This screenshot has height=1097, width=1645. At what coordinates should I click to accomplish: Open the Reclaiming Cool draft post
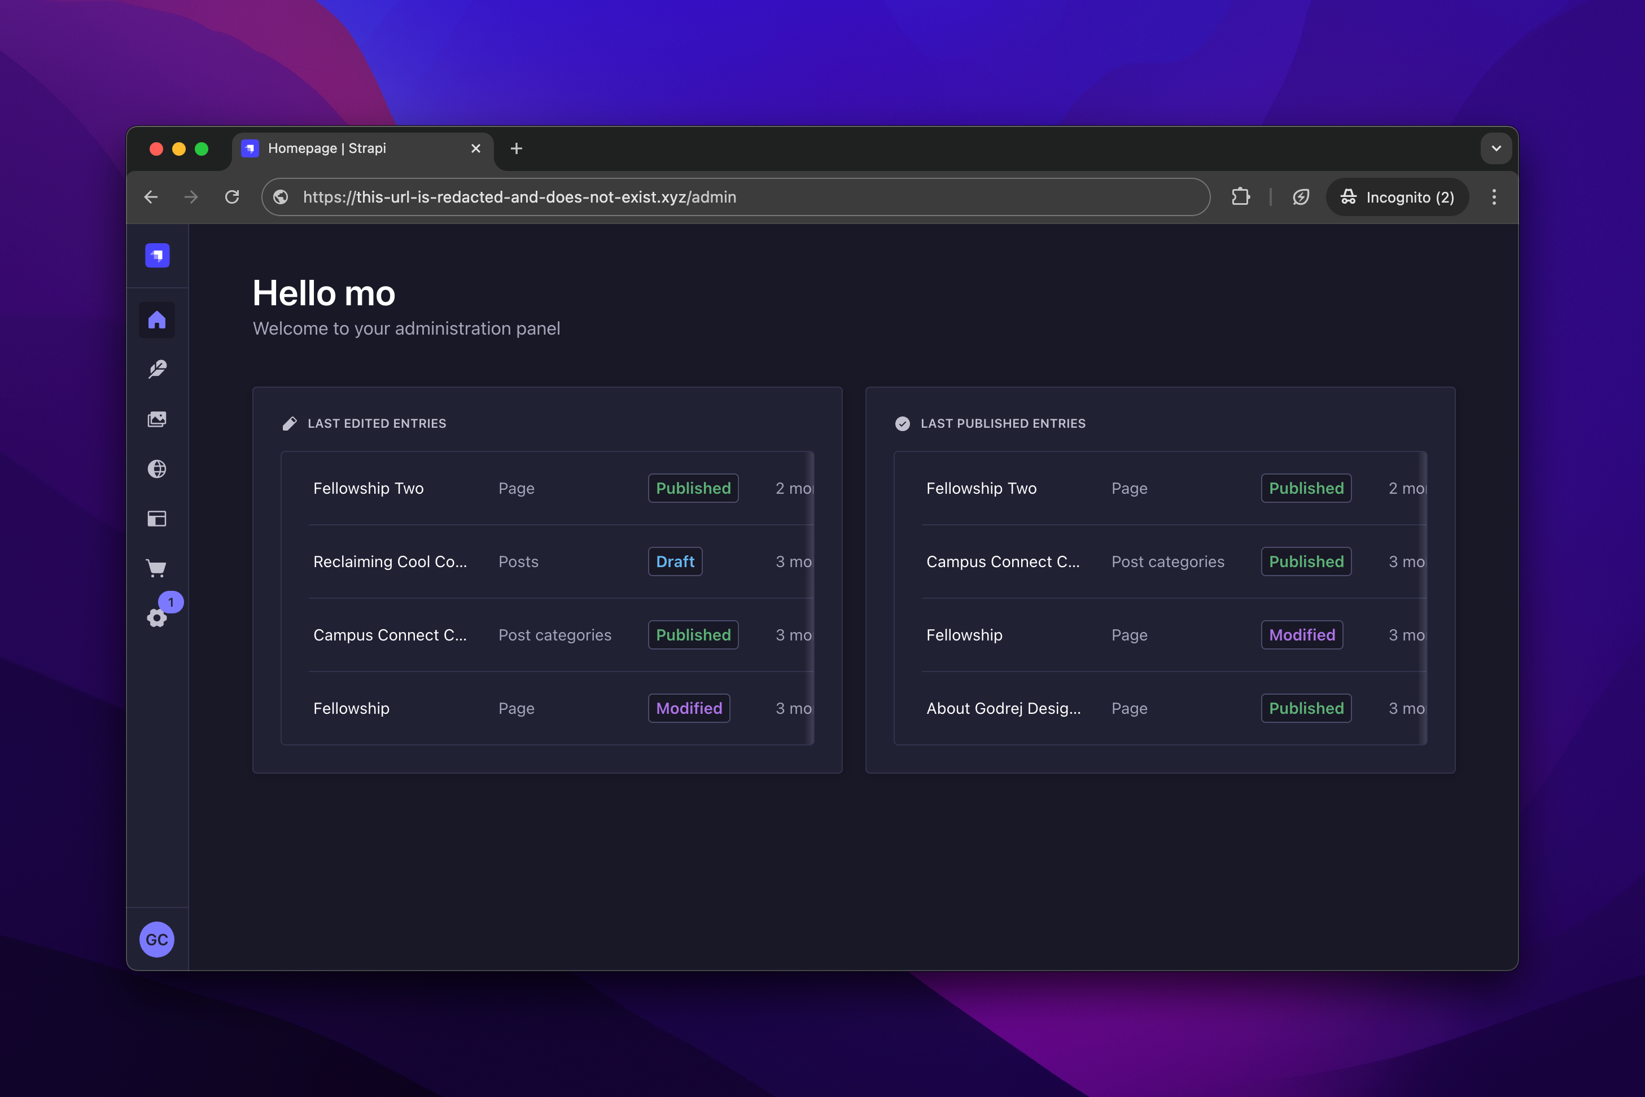click(390, 561)
